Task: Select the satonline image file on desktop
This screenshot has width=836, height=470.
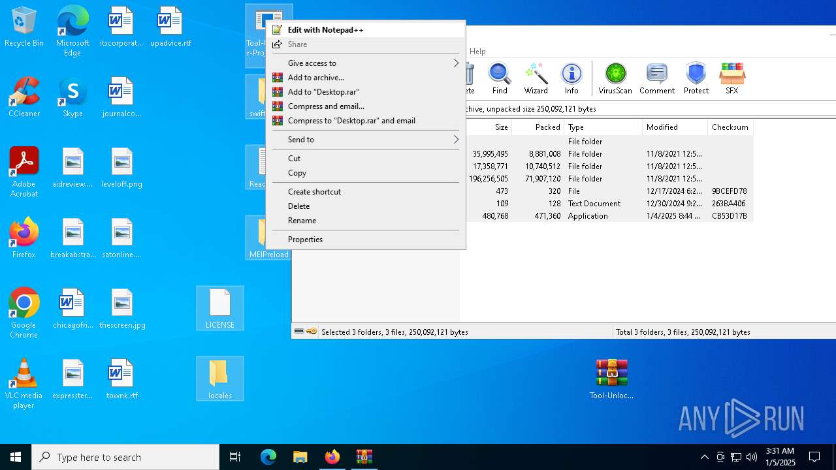Action: tap(121, 238)
